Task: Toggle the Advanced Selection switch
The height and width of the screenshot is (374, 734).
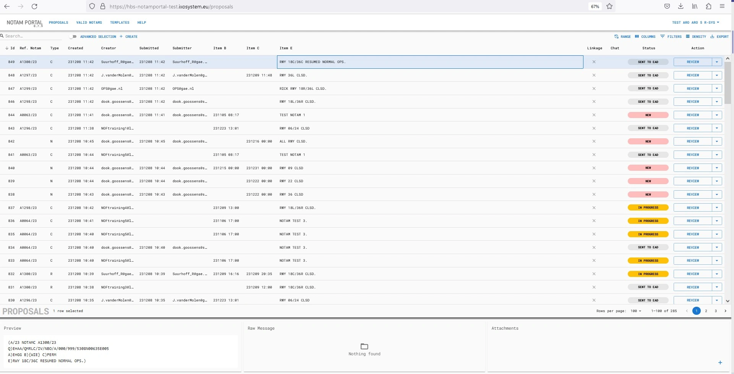Action: tap(73, 37)
